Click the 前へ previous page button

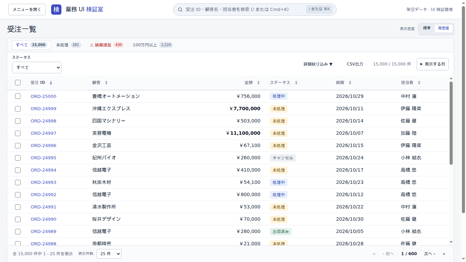pos(388,254)
